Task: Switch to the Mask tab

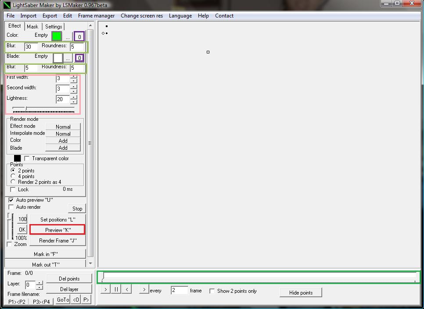Action: pyautogui.click(x=32, y=26)
